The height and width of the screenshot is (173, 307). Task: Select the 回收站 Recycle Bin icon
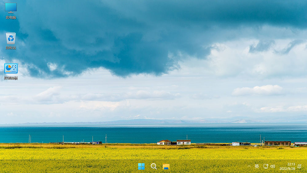click(11, 38)
